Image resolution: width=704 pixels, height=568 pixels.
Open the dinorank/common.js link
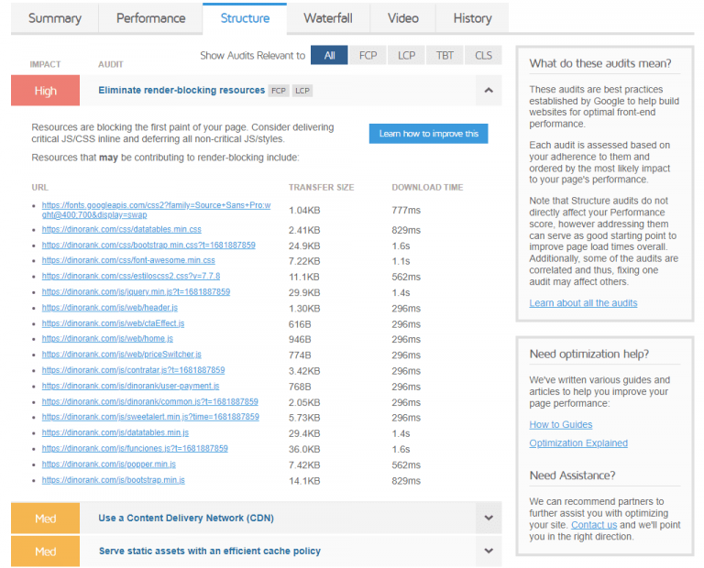(x=150, y=401)
